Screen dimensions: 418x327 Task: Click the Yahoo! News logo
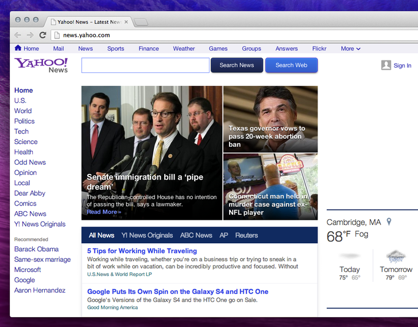pyautogui.click(x=41, y=65)
